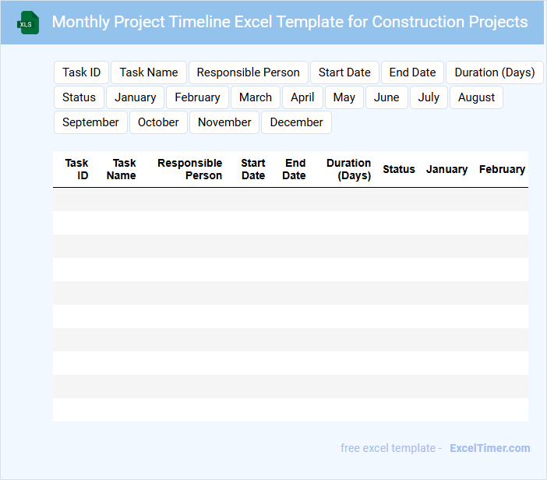Click the June month tag
Viewport: 547px width, 480px height.
pyautogui.click(x=386, y=97)
